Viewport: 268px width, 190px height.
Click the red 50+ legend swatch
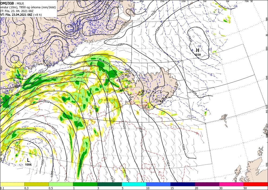tap(256, 184)
